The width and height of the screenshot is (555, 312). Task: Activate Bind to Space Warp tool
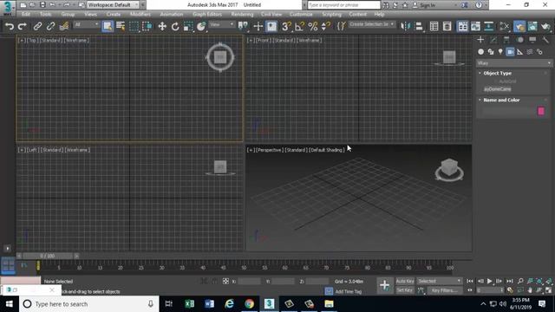(x=64, y=26)
